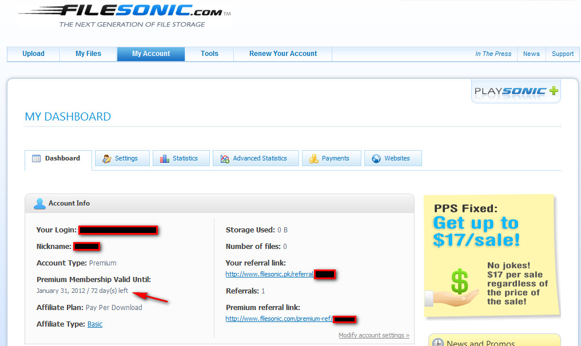Open the Tools menu
581x346 pixels.
(x=209, y=54)
